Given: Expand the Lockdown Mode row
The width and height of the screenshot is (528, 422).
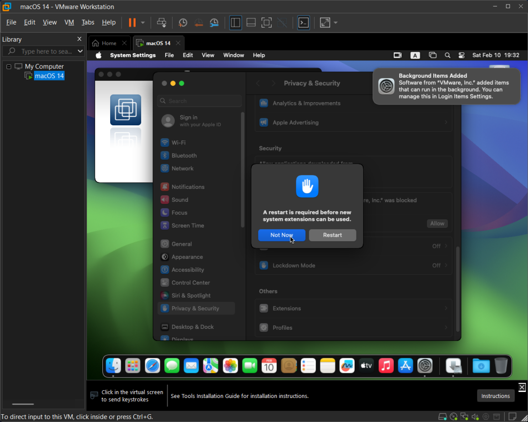Looking at the screenshot, I should coord(353,265).
